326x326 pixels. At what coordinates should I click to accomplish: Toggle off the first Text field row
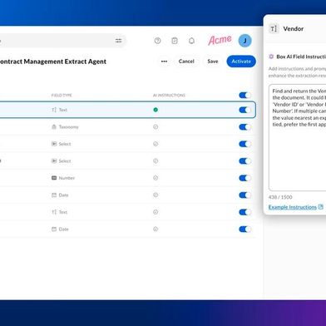[244, 110]
